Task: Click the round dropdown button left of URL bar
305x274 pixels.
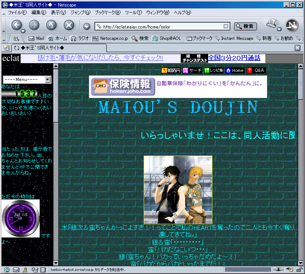Action: click(87, 26)
